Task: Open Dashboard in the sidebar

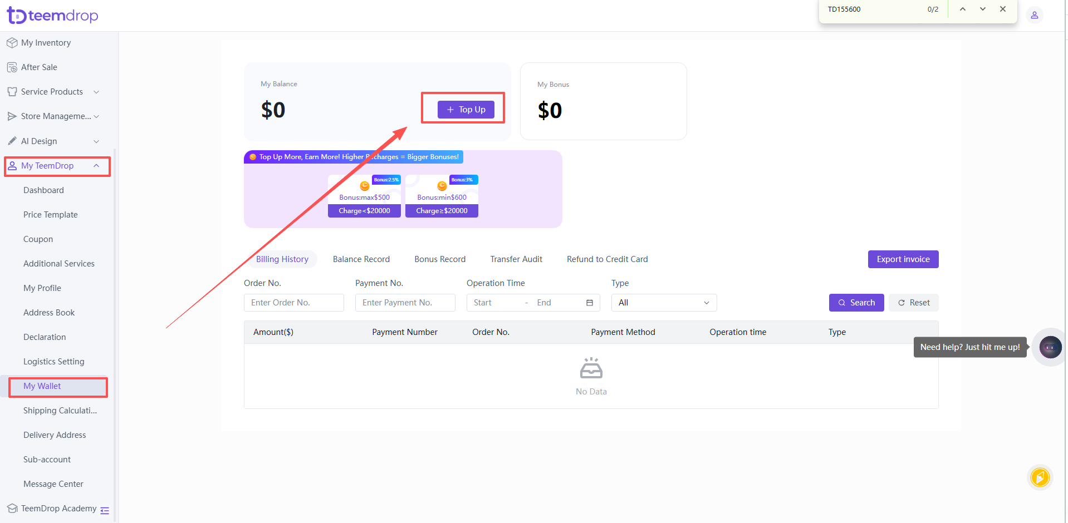Action: [x=43, y=190]
